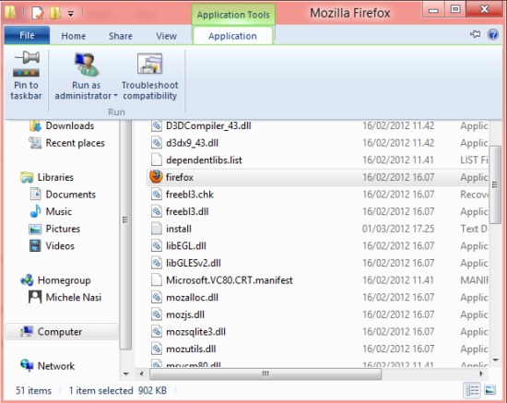Click the install date 01/03/2012 17.25
Image resolution: width=507 pixels, height=403 pixels.
pos(398,229)
